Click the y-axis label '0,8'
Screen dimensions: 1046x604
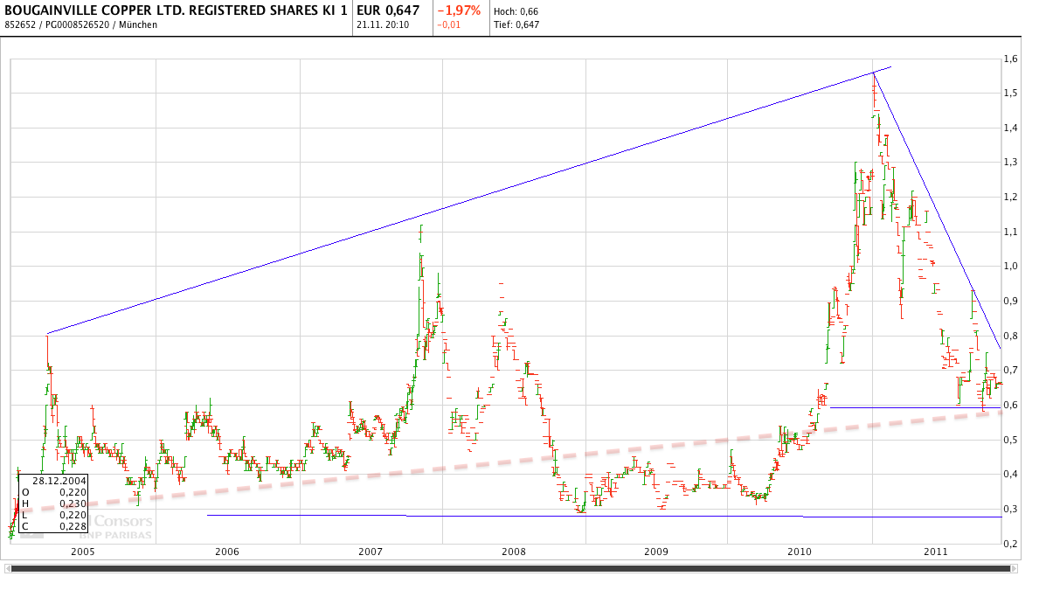pyautogui.click(x=1011, y=336)
